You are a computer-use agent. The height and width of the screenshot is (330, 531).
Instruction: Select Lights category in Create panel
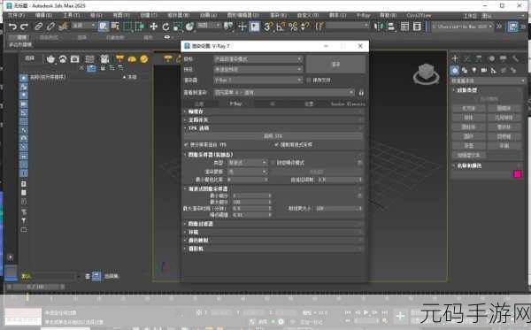click(x=474, y=70)
